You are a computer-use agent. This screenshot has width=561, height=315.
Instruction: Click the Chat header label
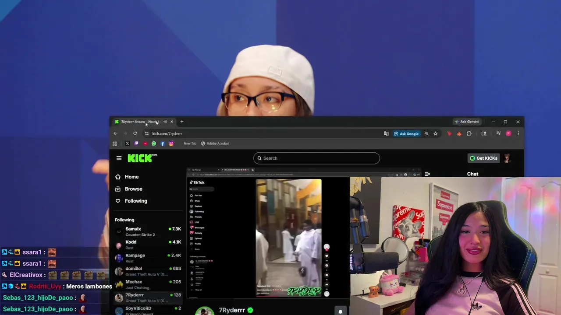coord(472,174)
